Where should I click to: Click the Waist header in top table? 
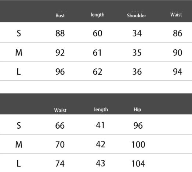click(176, 15)
